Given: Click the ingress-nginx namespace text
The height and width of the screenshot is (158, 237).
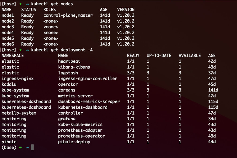Looking at the screenshot, I should pos(18,78).
